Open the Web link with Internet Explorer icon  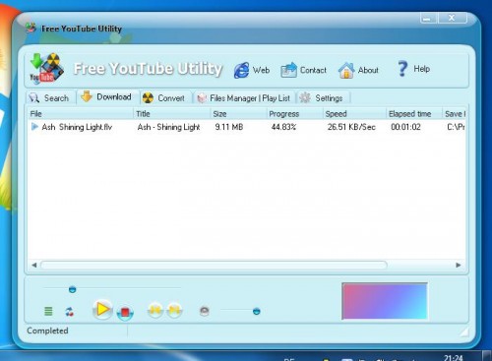coord(252,70)
